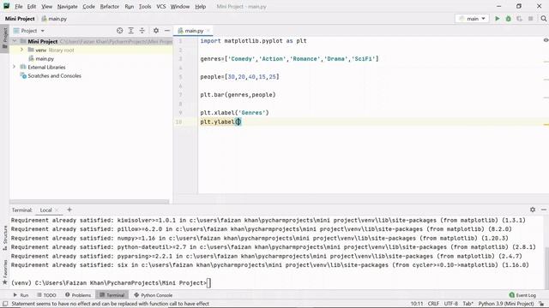Select the Local terminal tab
Viewport: 549px width, 308px height.
click(45, 210)
